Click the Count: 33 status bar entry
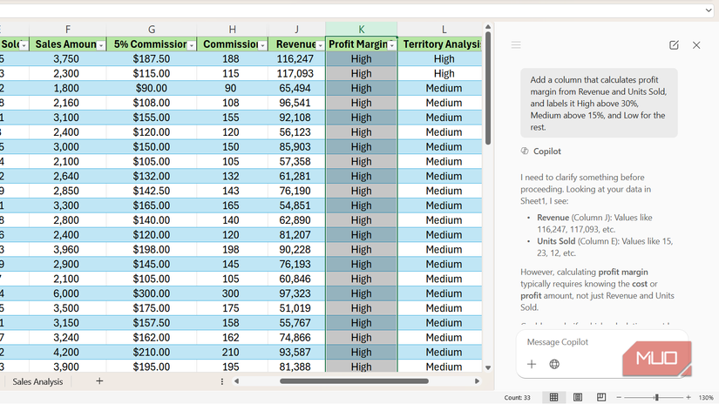Image resolution: width=719 pixels, height=404 pixels. point(517,398)
